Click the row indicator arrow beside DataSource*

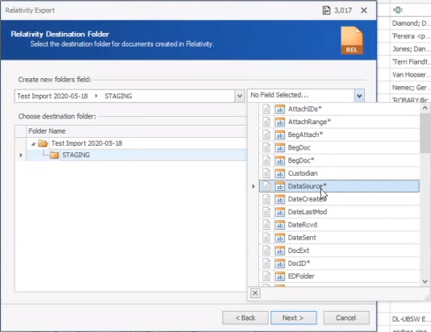[x=253, y=186]
